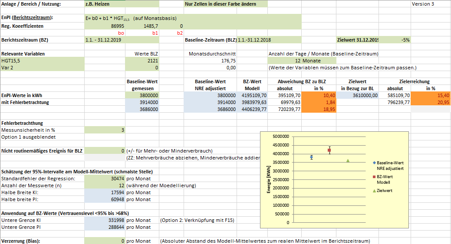Select the green triangle data point in chart
The width and height of the screenshot is (451, 244).
348,160
